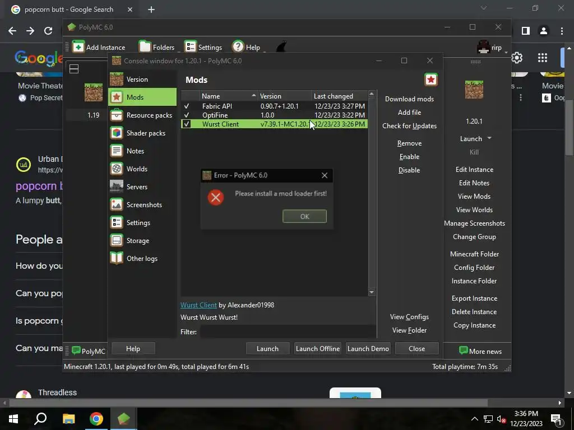The width and height of the screenshot is (574, 430).
Task: Click Edit Instance in PolyMC side panel
Action: pos(474,170)
